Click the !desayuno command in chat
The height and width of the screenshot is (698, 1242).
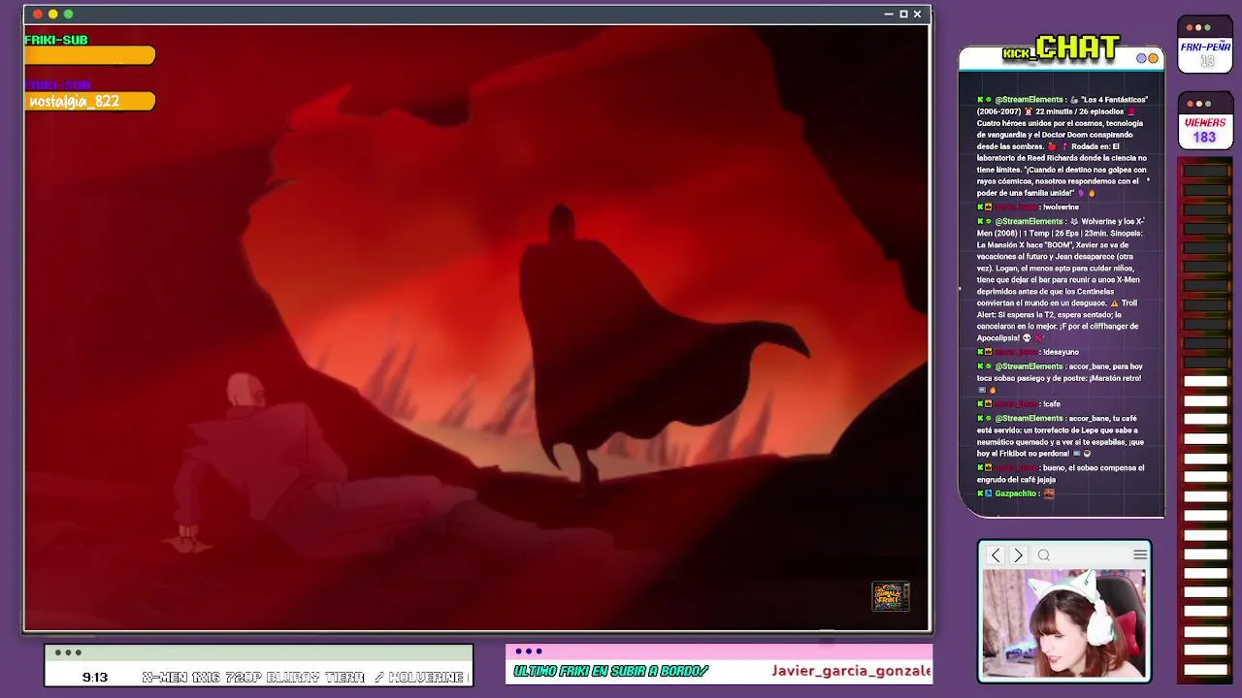coord(1061,352)
